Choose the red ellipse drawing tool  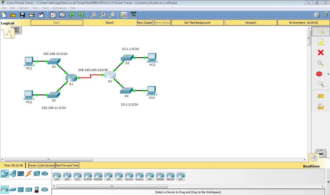319,74
